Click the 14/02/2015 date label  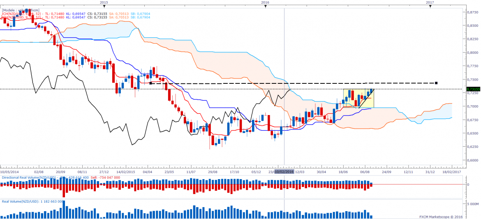pyautogui.click(x=126, y=172)
